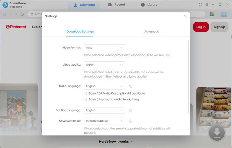The width and height of the screenshot is (232, 148).
Task: Show info for Audio Language setting
Action: 131,86
